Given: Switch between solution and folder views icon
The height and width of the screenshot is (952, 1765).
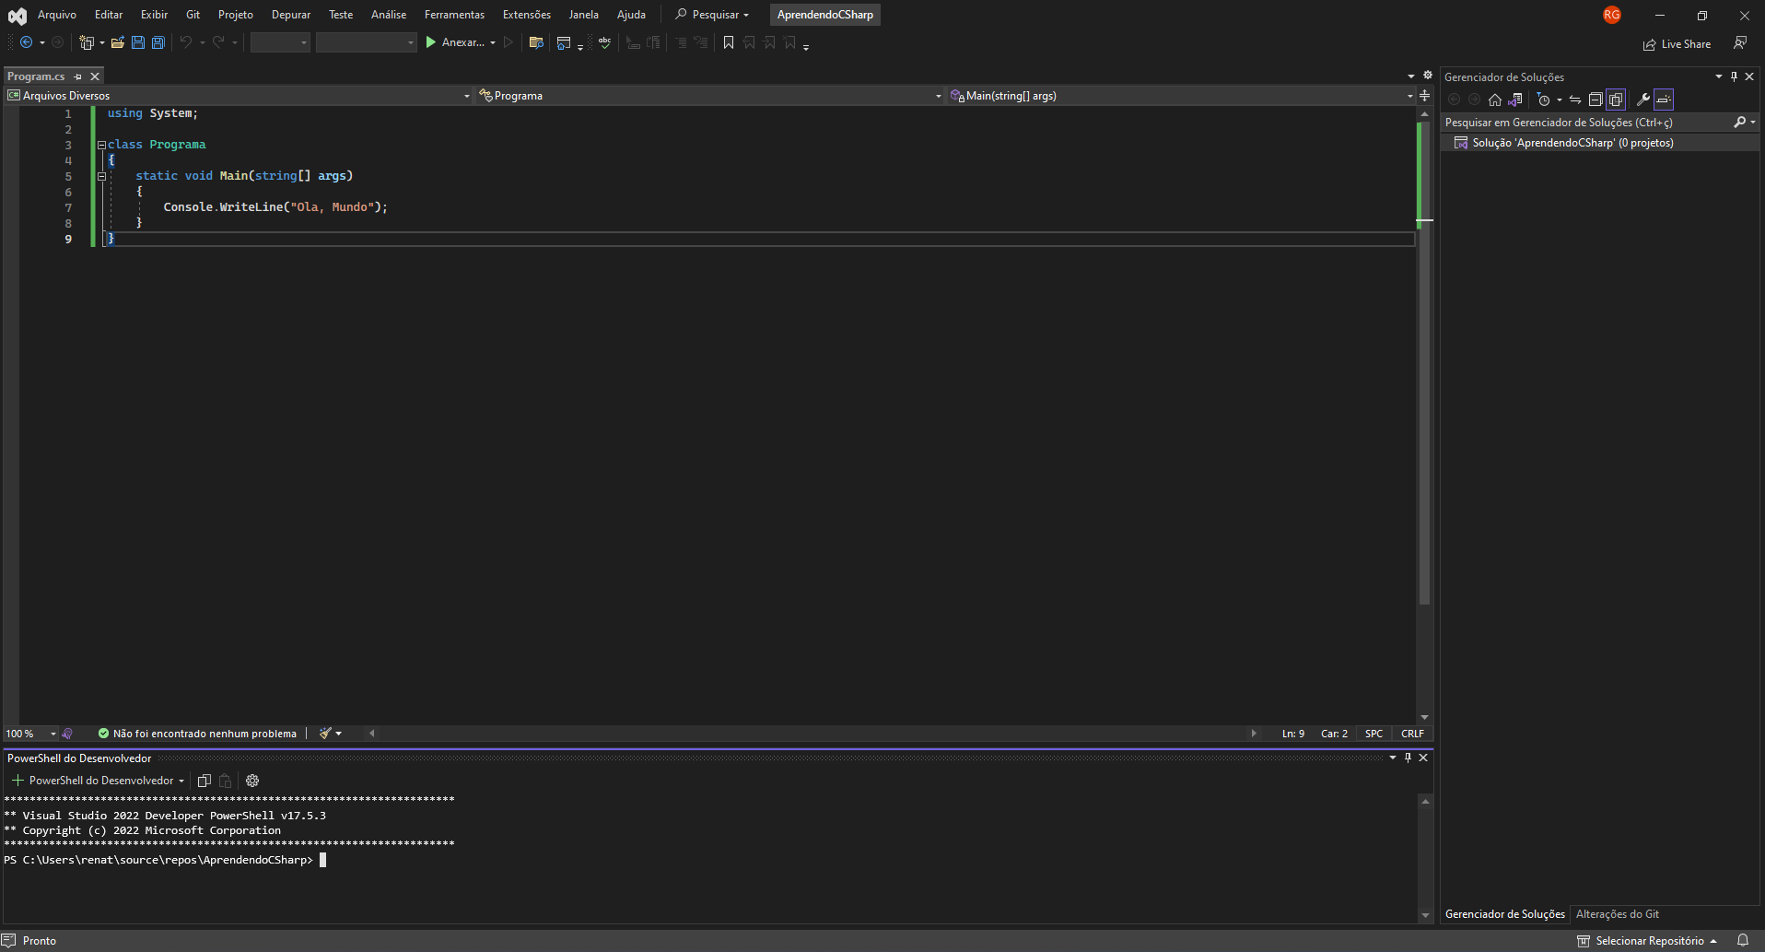Looking at the screenshot, I should pos(1515,100).
